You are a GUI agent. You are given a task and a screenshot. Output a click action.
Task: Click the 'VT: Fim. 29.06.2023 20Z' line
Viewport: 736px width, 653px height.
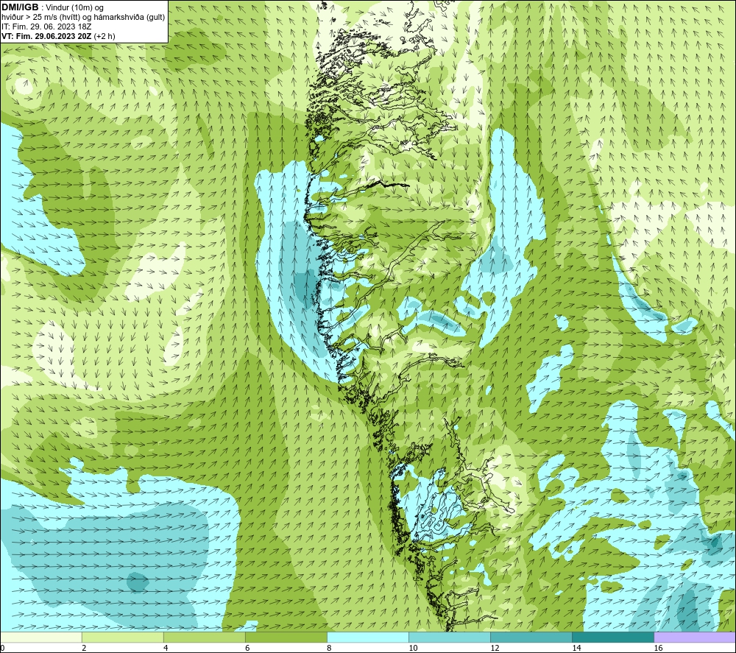pos(58,36)
